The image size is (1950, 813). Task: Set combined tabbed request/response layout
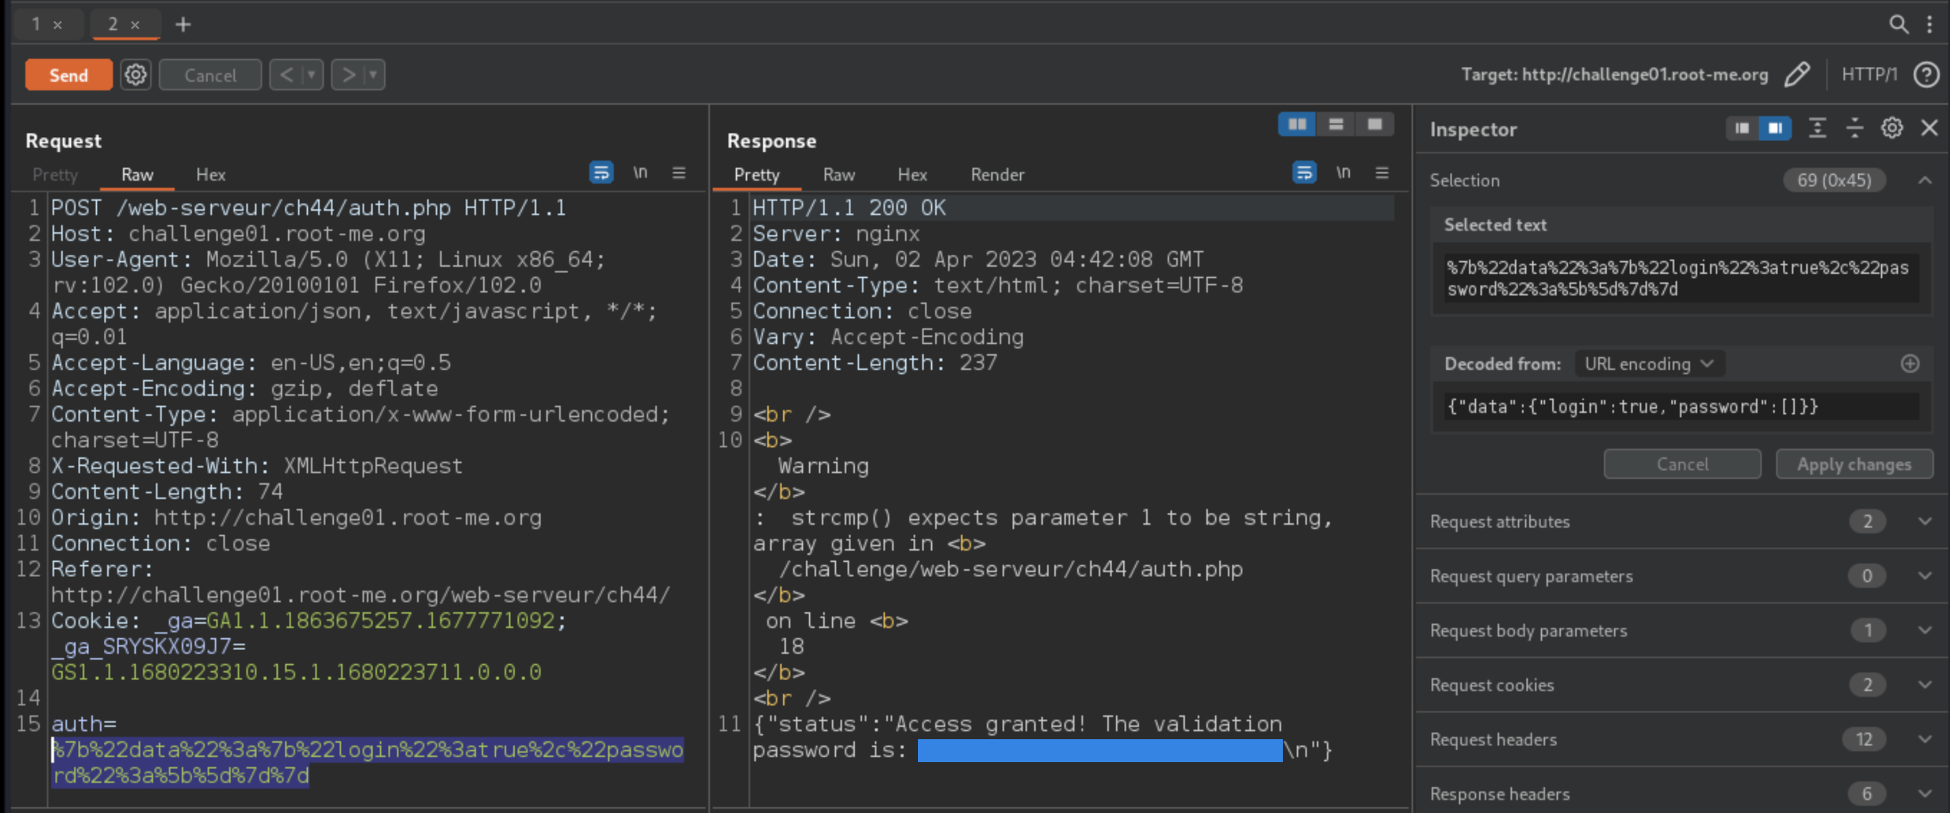[1375, 124]
